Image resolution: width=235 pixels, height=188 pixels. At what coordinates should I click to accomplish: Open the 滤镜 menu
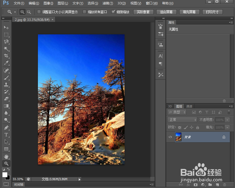(107, 3)
